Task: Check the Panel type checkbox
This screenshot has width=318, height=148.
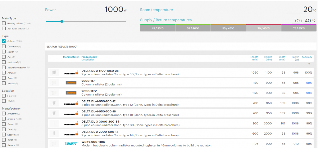Action: [x=4, y=72]
